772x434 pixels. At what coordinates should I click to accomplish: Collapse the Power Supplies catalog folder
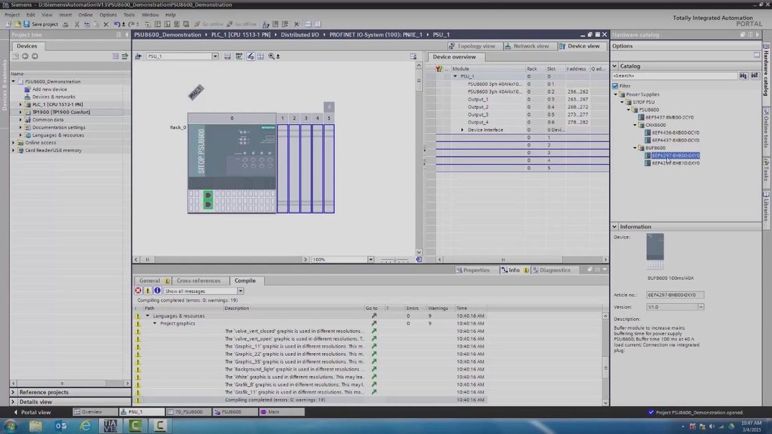616,95
